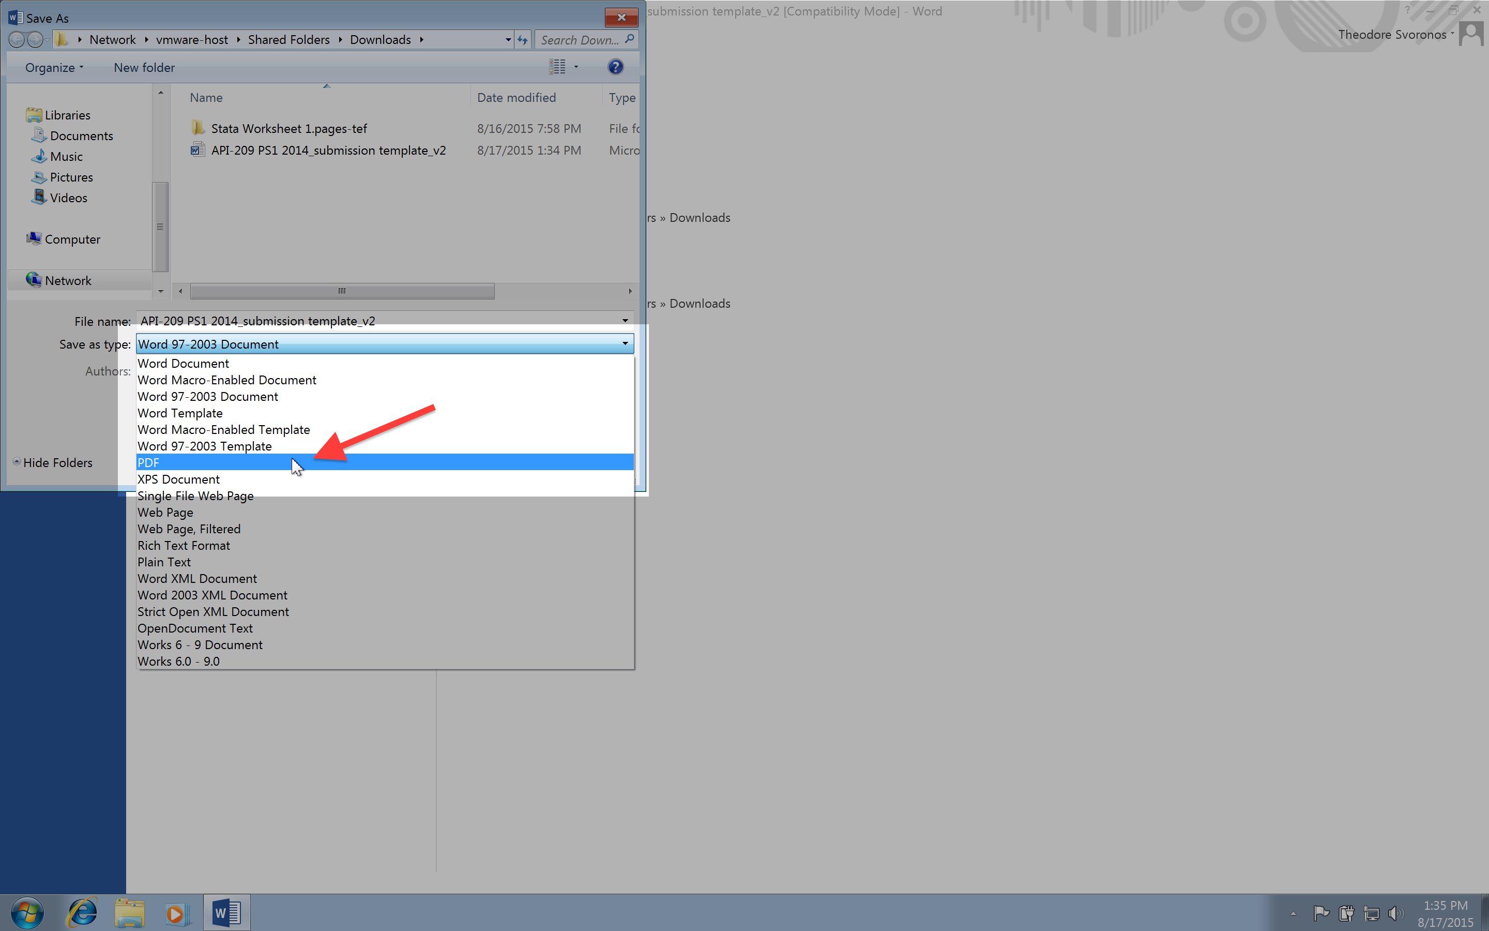
Task: Refresh the Downloads folder view
Action: 522,40
